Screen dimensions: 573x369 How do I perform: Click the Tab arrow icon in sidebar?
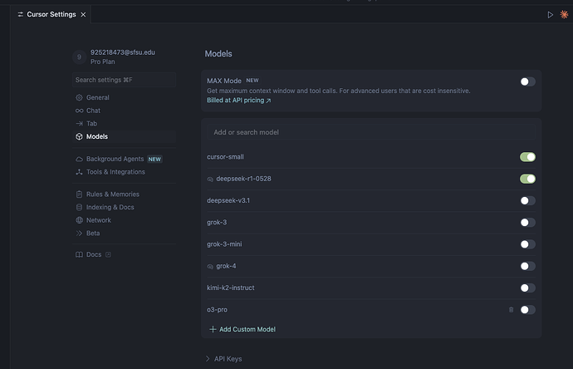pos(79,124)
